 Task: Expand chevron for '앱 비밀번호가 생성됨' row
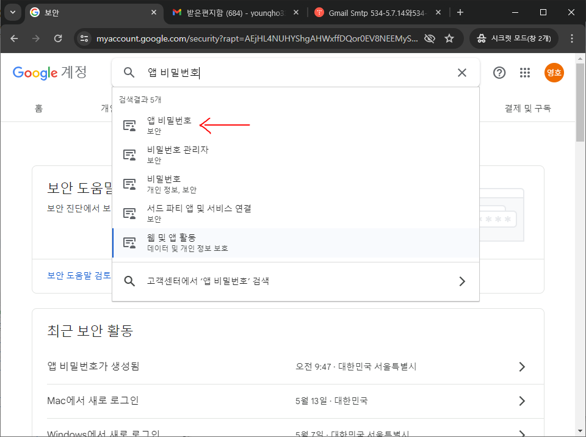(522, 367)
